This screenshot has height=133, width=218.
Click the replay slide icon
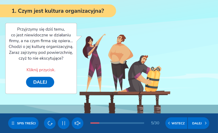(50, 123)
